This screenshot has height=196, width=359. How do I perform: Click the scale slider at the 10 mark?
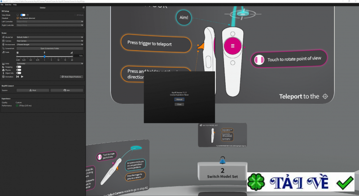click(x=58, y=56)
